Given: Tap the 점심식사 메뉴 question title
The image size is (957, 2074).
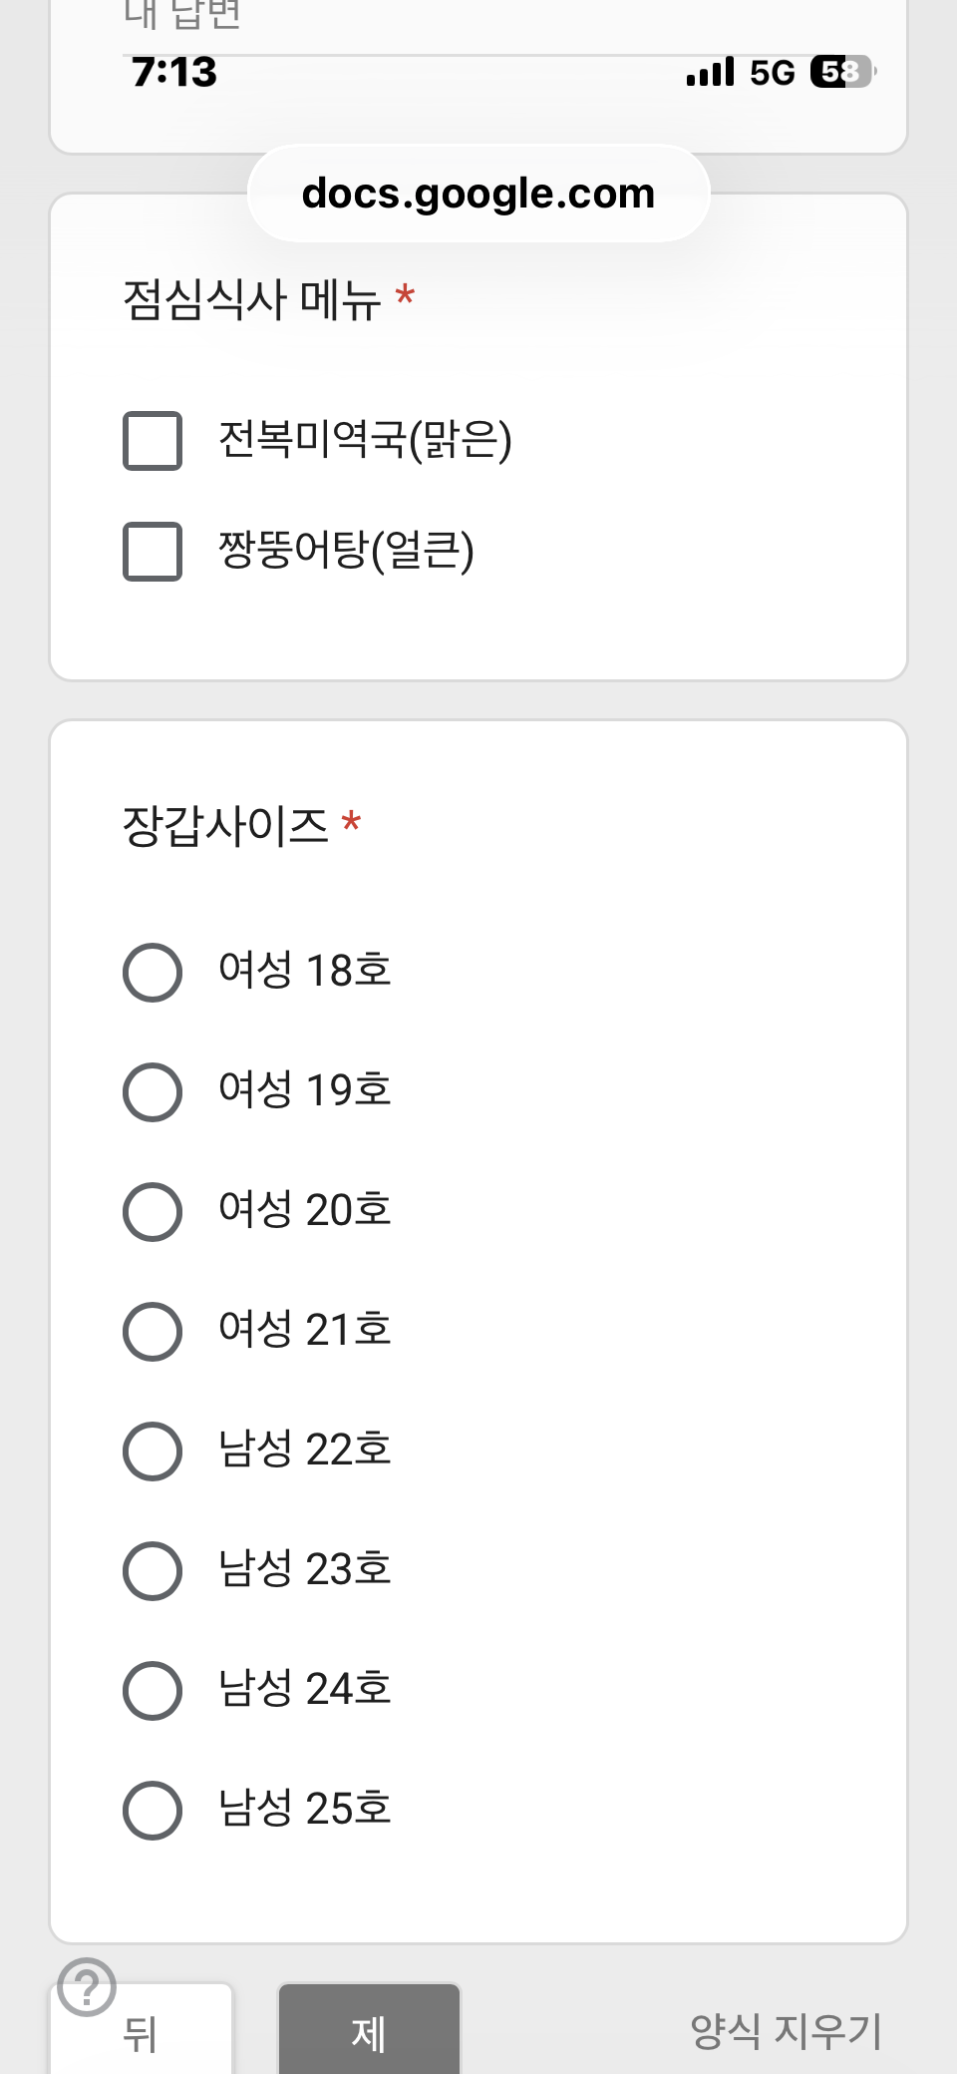Looking at the screenshot, I should [x=252, y=299].
